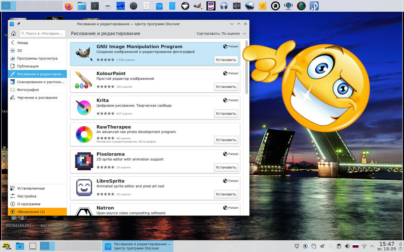Click the LibreSprite app icon
Viewport: 404px width, 252px height.
click(84, 188)
